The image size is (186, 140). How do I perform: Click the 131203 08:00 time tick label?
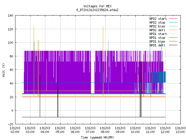[105, 130]
